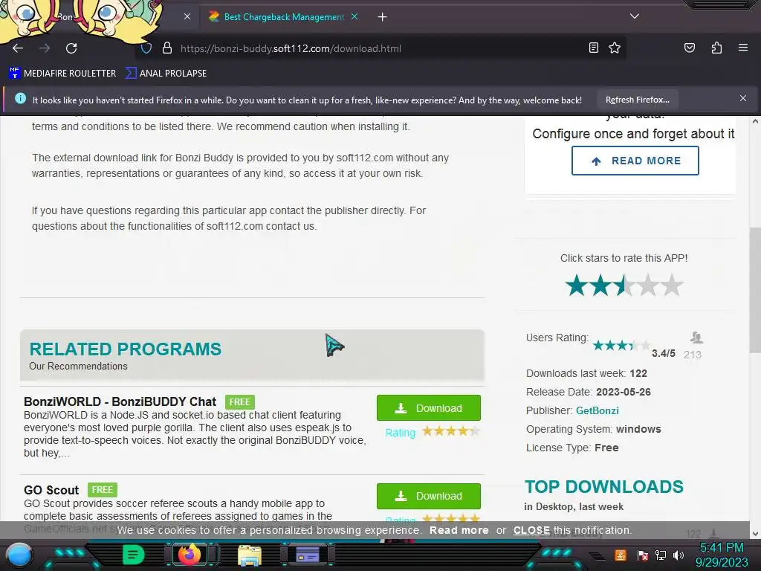The image size is (761, 571).
Task: Open BonziWORLD - BonziBUDDY Chat title
Action: [120, 401]
